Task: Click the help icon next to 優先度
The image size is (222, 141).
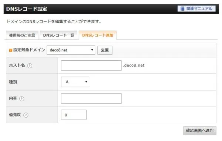Action: click(26, 115)
